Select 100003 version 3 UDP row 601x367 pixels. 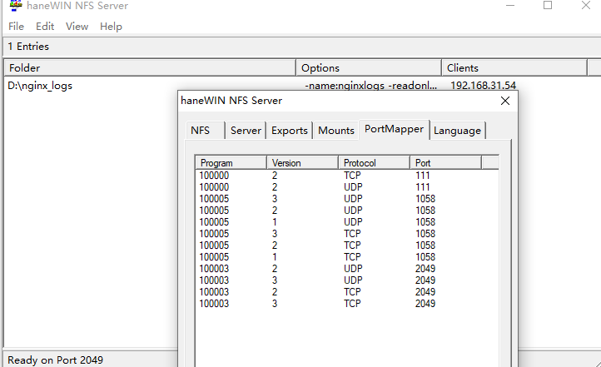(x=347, y=280)
